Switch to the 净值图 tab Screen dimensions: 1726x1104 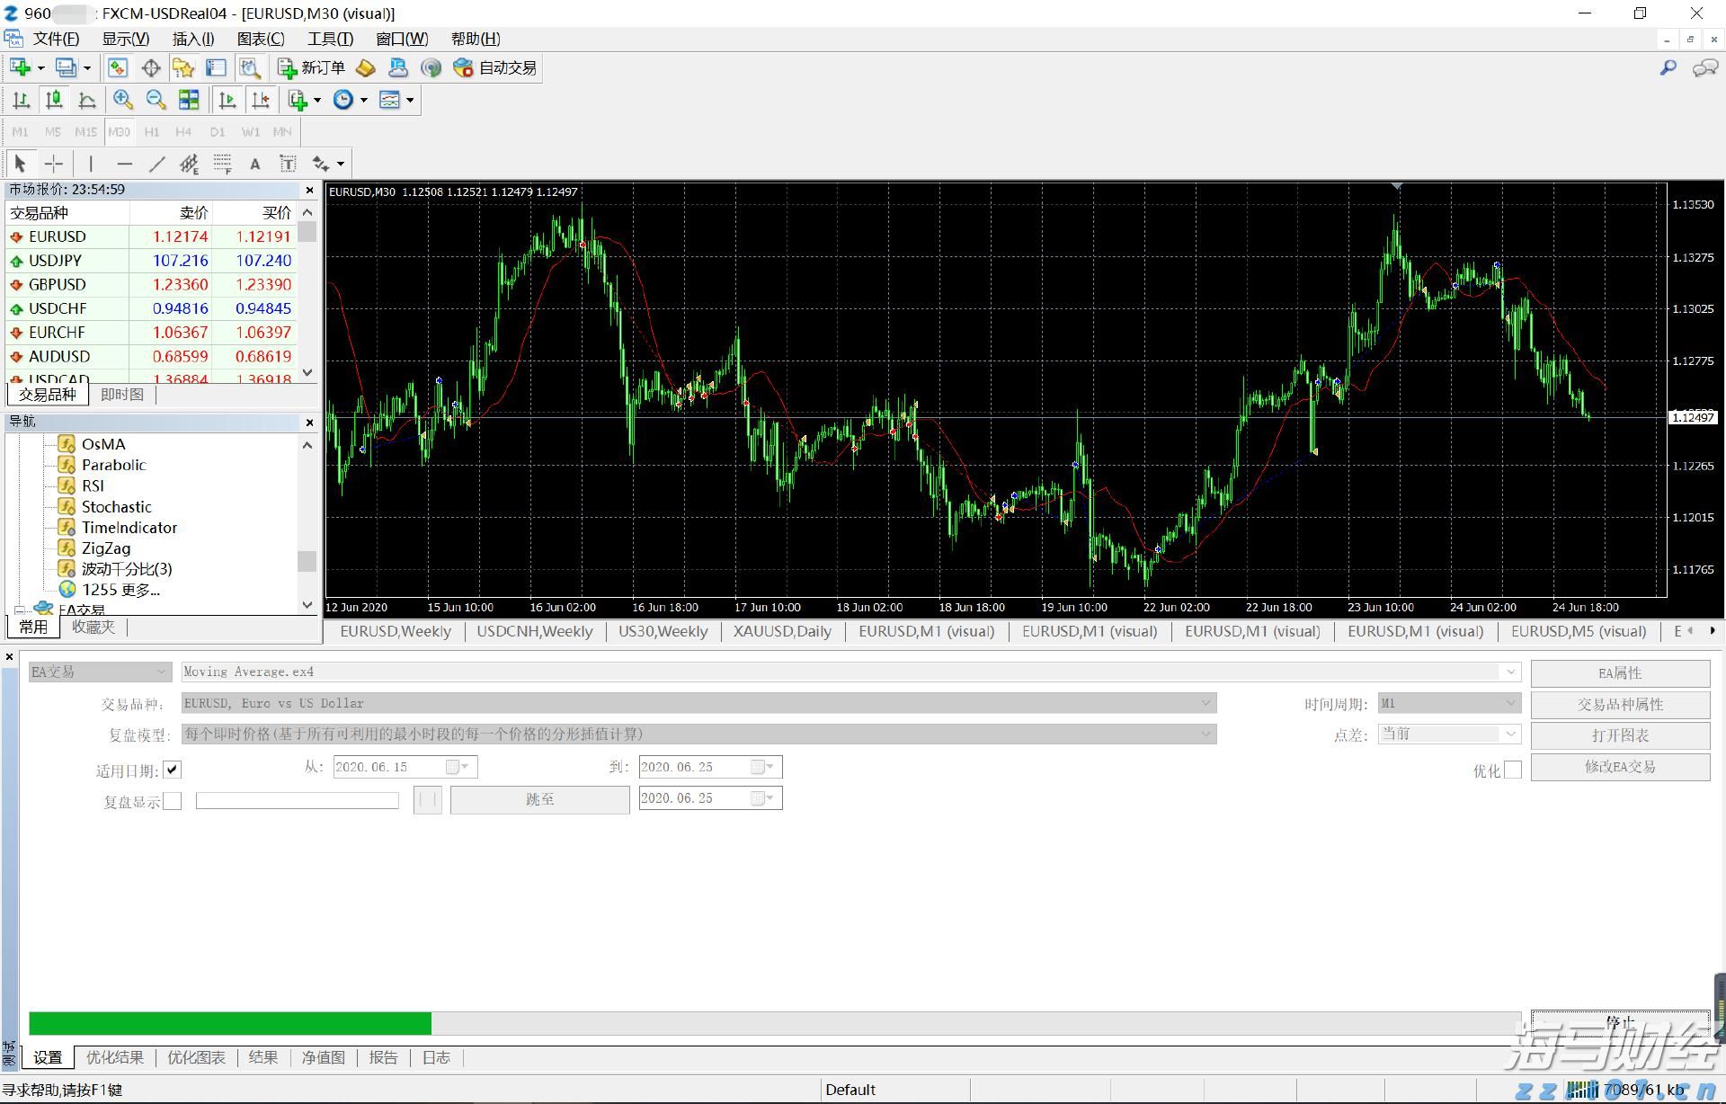click(x=323, y=1057)
